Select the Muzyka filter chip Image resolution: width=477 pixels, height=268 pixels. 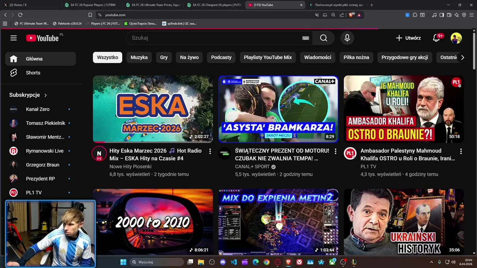[139, 57]
